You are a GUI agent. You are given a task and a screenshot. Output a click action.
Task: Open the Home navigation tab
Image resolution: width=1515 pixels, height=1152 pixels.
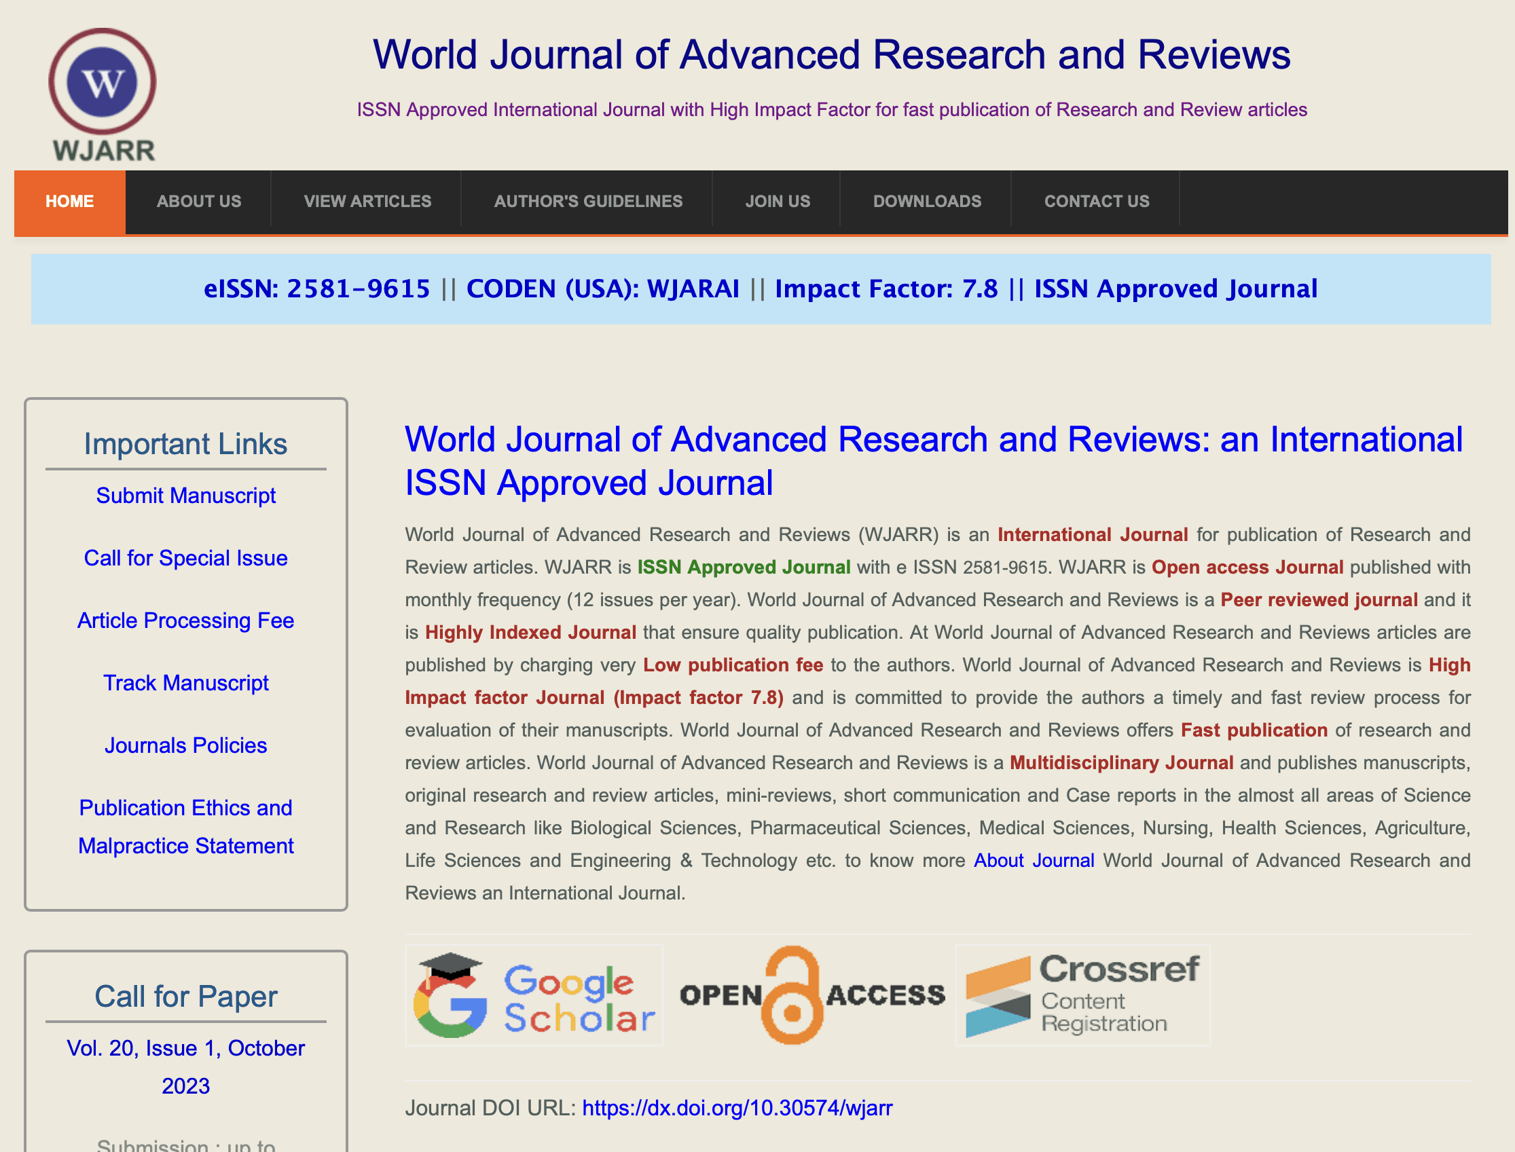[69, 202]
